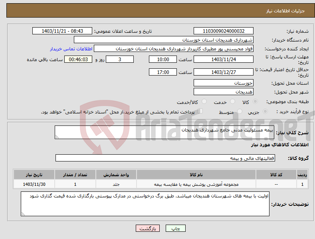Image resolution: width=315 pixels, height=239 pixels.
Task: Click the description textarea resize grip
Action: pyautogui.click(x=57, y=137)
